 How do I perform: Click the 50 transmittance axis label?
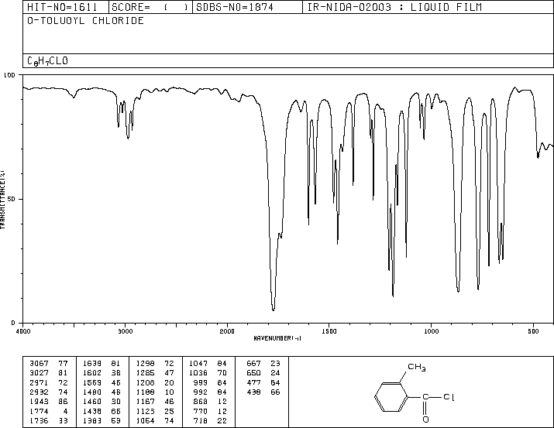tap(12, 199)
